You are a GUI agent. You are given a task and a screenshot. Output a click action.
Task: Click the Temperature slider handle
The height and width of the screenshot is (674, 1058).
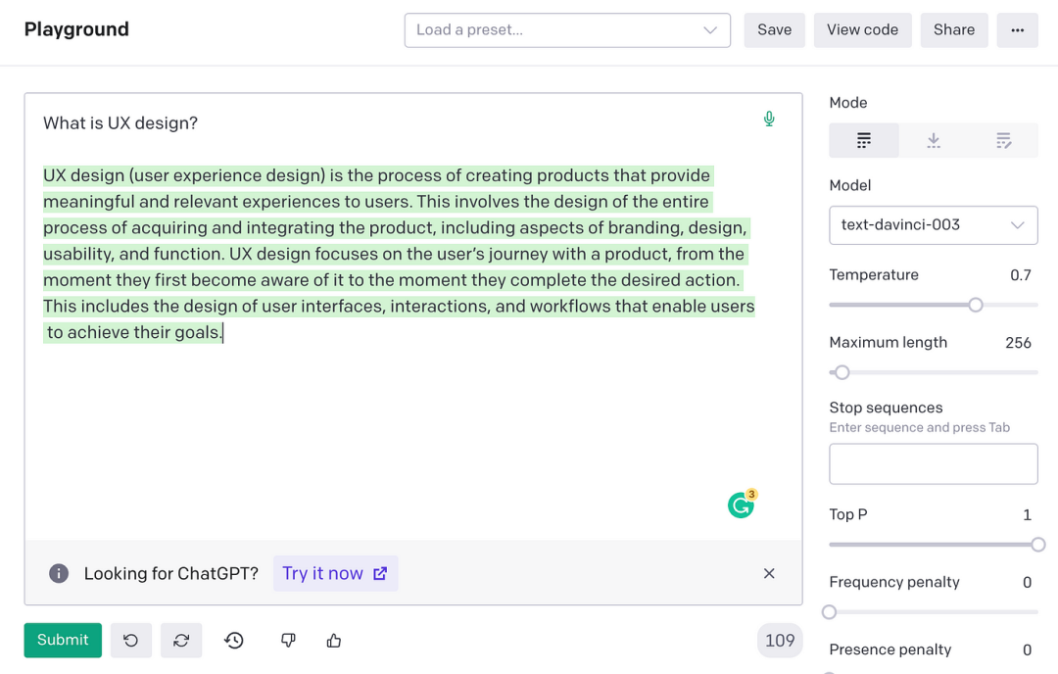(976, 305)
